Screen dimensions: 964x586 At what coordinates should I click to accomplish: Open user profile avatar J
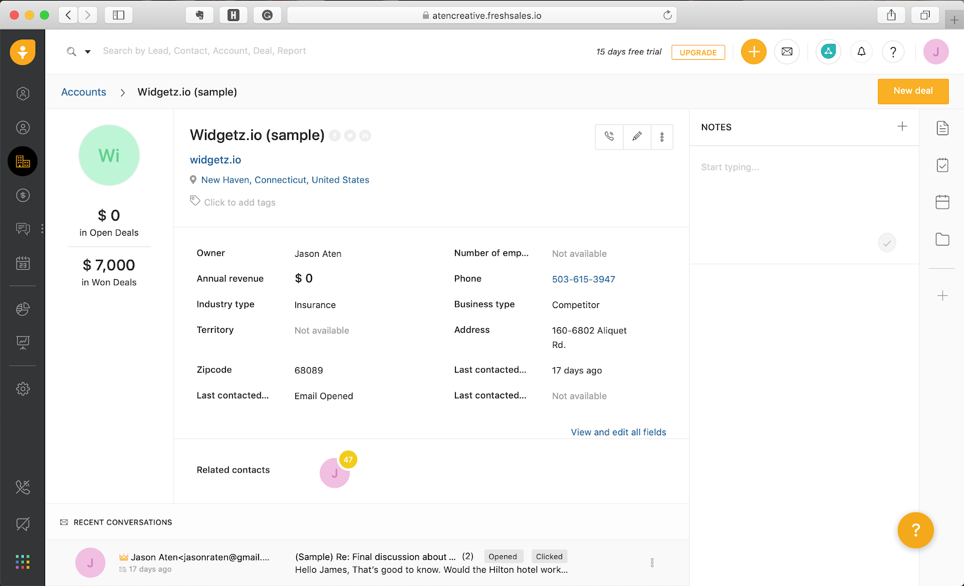coord(936,52)
